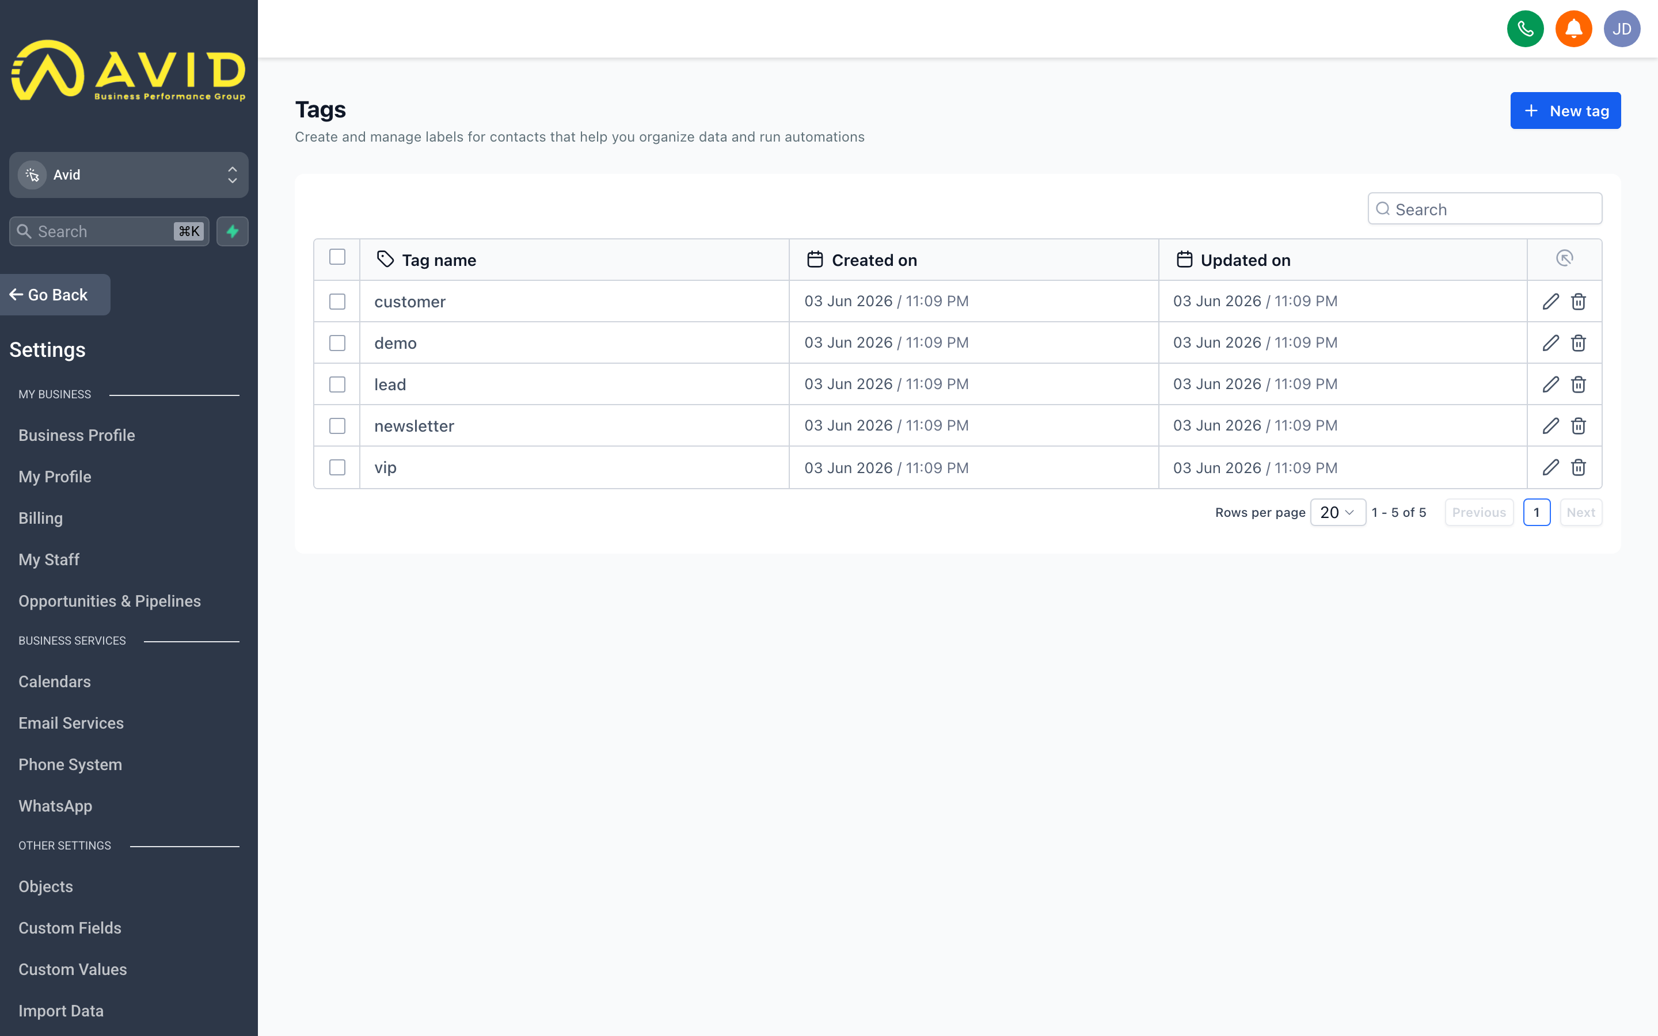Image resolution: width=1658 pixels, height=1036 pixels.
Task: Open Import Data settings
Action: coord(61,1011)
